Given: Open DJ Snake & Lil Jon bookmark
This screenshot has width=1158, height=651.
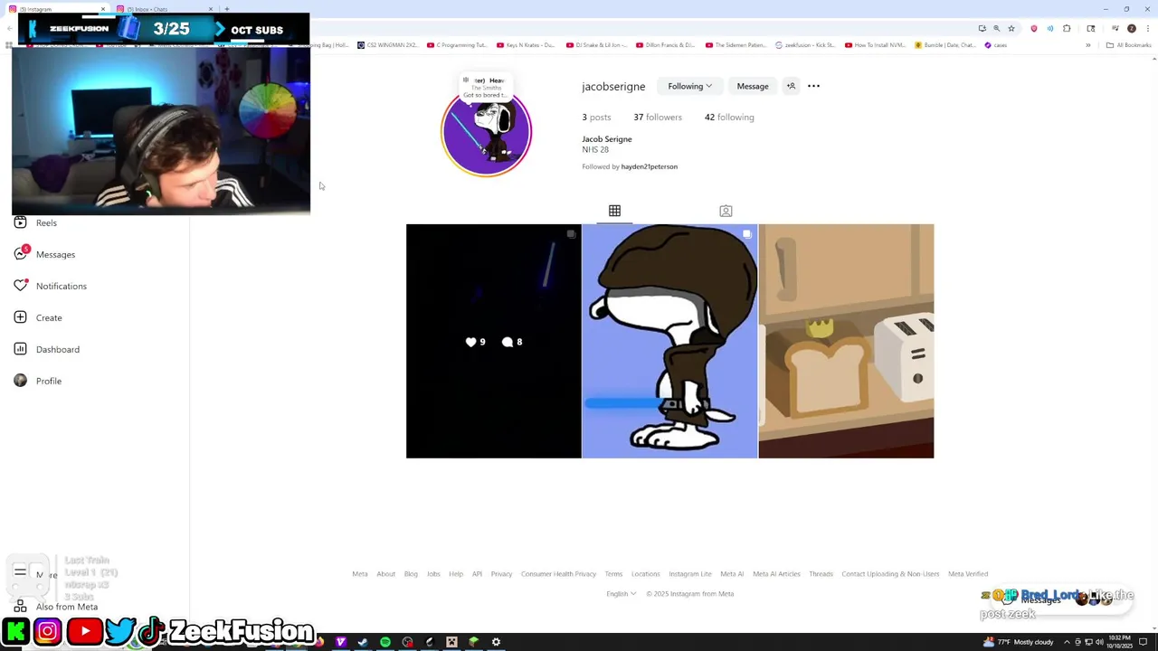Looking at the screenshot, I should 596,44.
